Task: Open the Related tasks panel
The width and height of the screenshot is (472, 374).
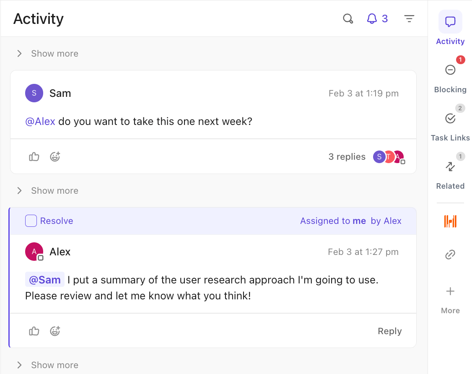Action: click(x=450, y=172)
